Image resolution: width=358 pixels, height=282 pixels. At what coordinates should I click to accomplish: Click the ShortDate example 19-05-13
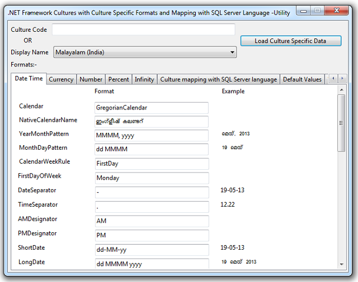click(x=232, y=247)
